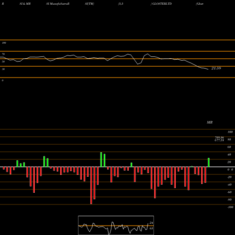Click the mini RSI thumbnail chart
Image resolution: width=235 pixels, height=235 pixels.
click(x=116, y=225)
